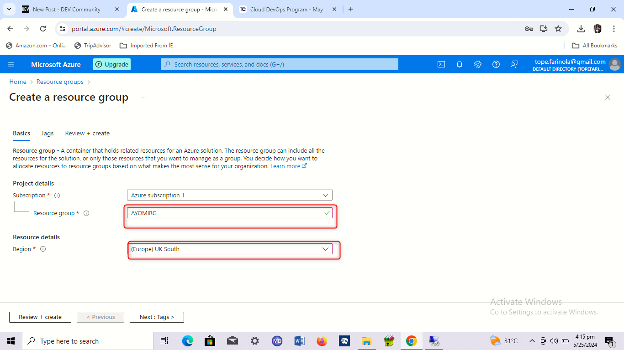The width and height of the screenshot is (624, 350).
Task: Open File Explorer from the taskbar
Action: click(x=367, y=341)
